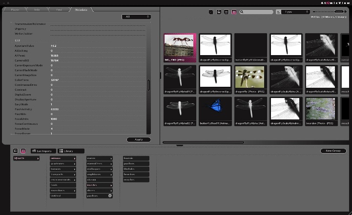
Task: Expand the graphismes folder arrow
Action: 75,164
